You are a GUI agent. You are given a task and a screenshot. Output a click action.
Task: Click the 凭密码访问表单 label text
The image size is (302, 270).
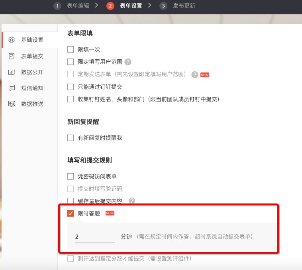click(97, 176)
